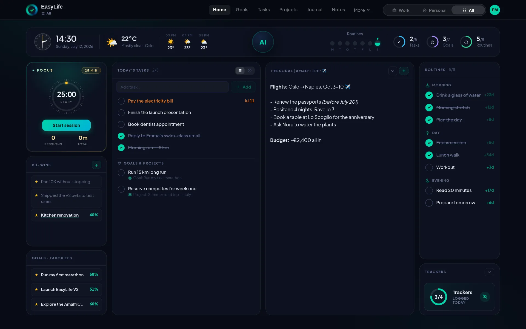Open the Amalfi Trip note chevron dropdown

[393, 71]
